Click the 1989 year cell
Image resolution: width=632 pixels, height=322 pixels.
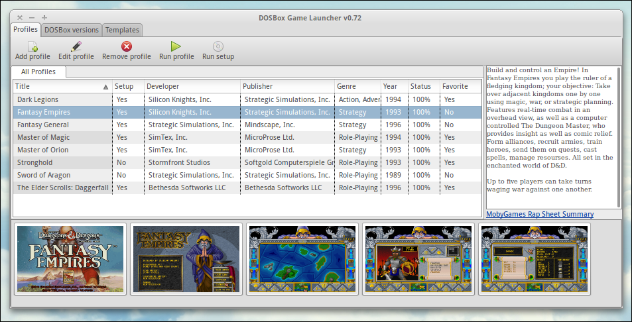point(393,175)
